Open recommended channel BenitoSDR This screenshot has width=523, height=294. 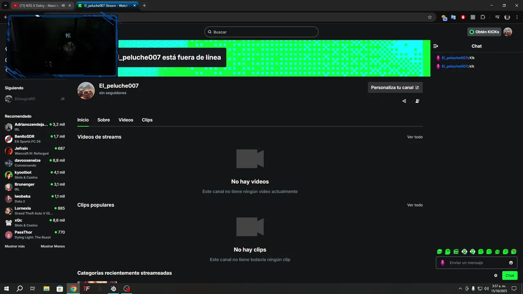[35, 139]
